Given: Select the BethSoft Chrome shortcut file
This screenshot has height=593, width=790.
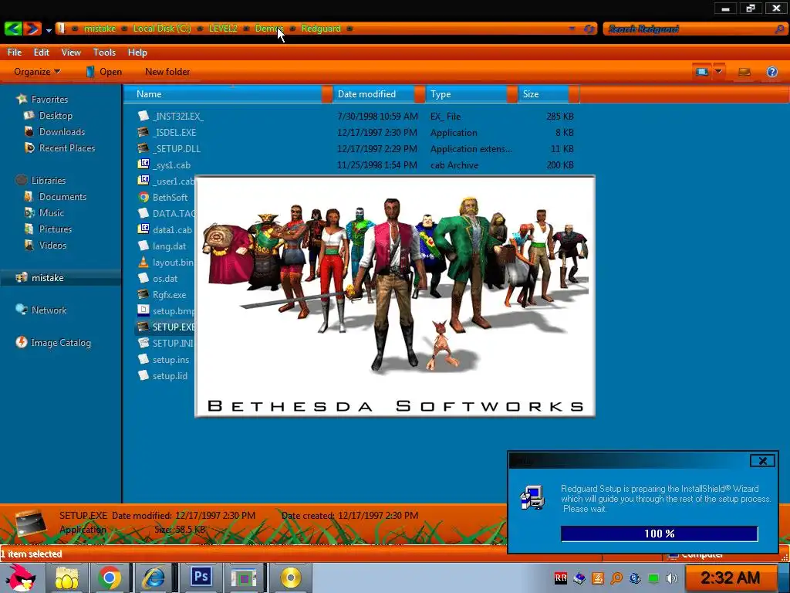Looking at the screenshot, I should coord(170,197).
